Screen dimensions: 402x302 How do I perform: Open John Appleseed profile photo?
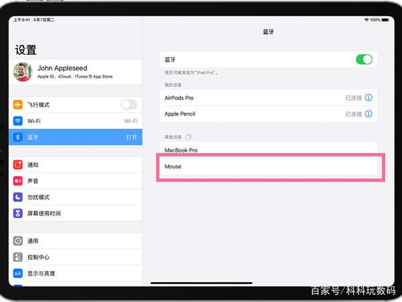pyautogui.click(x=23, y=72)
